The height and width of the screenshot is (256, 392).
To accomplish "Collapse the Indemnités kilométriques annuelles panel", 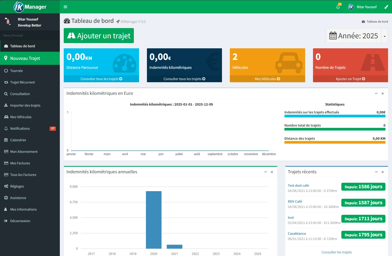I will (265, 172).
